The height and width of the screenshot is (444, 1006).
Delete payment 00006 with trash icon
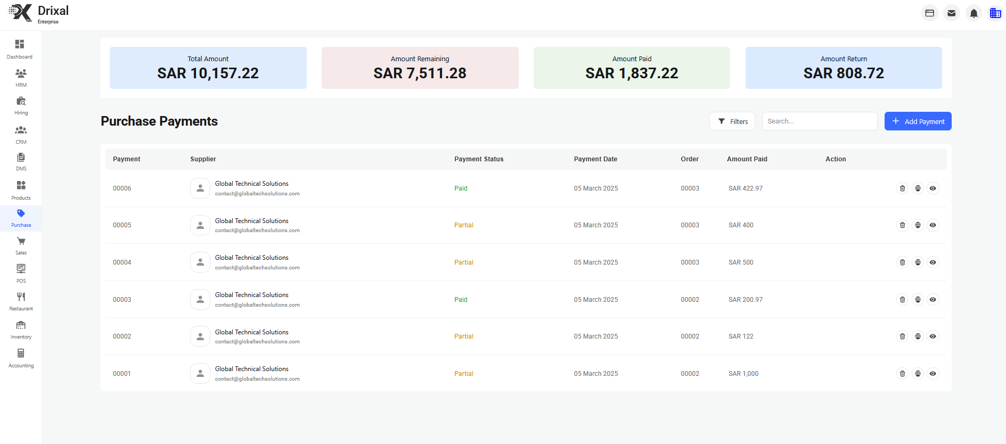(x=902, y=188)
